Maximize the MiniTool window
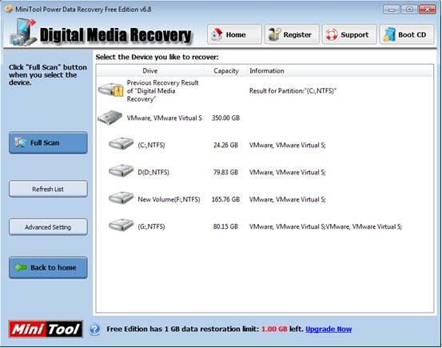The width and height of the screenshot is (442, 348). (409, 10)
